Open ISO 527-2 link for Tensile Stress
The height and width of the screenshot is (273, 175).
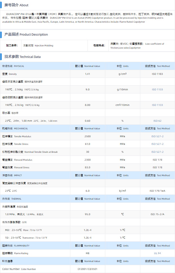coord(158,144)
